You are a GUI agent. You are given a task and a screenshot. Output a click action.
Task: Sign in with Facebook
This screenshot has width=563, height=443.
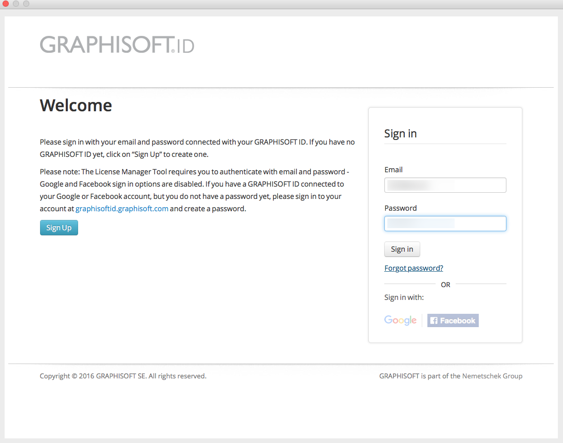point(453,320)
